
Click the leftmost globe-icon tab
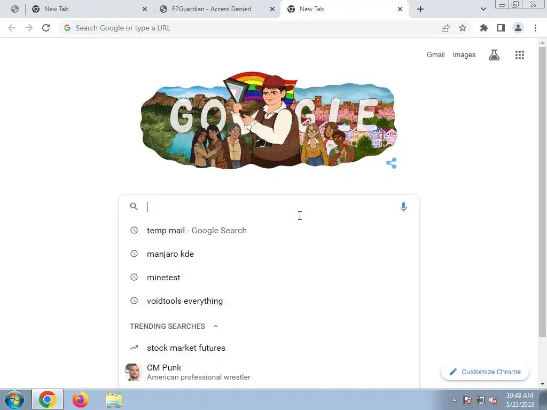(14, 9)
